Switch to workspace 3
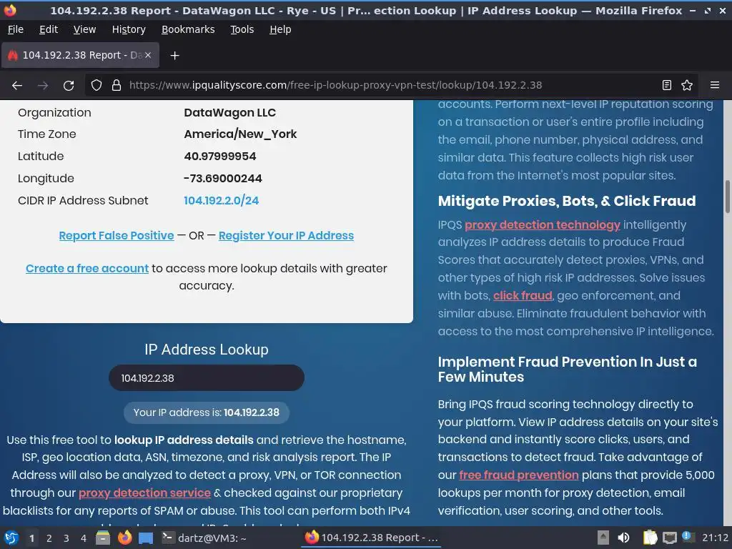Viewport: 732px width, 549px height. [x=66, y=538]
